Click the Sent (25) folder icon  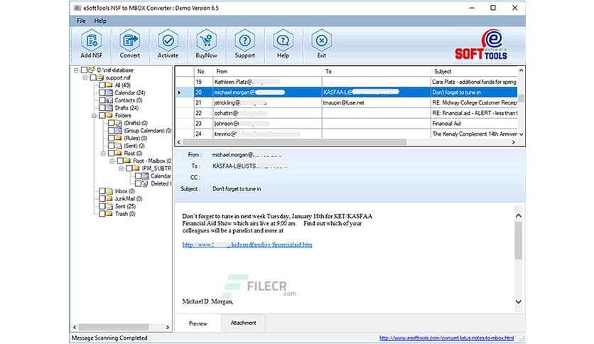point(109,206)
